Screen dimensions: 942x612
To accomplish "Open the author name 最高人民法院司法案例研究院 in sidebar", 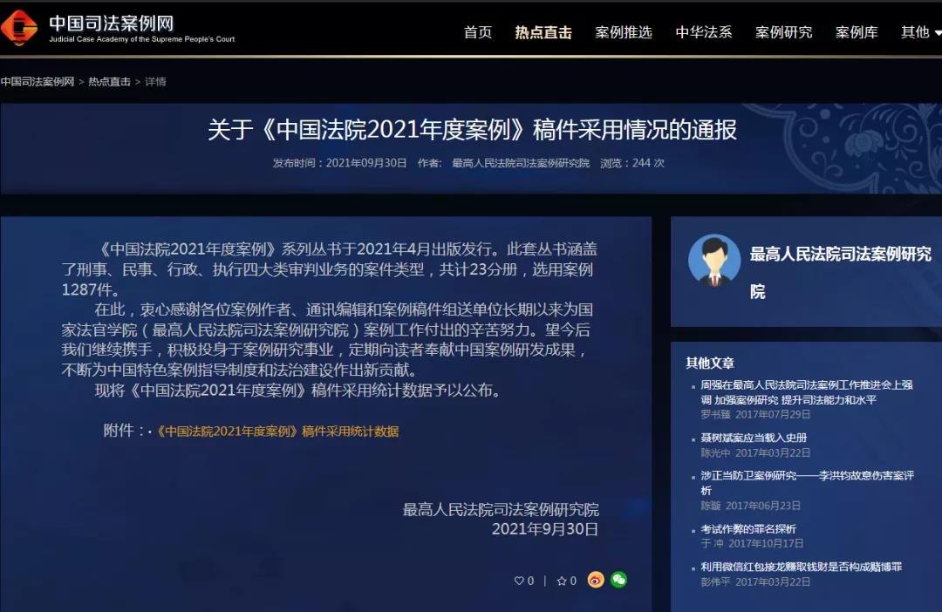I will point(841,273).
